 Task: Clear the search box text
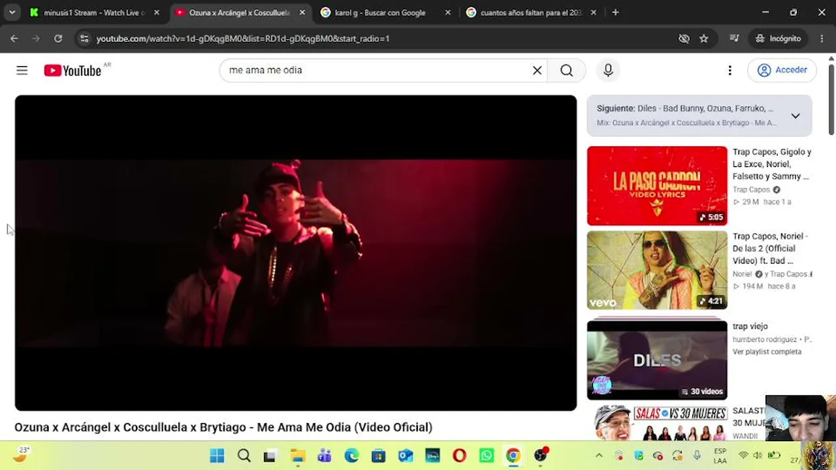[537, 70]
